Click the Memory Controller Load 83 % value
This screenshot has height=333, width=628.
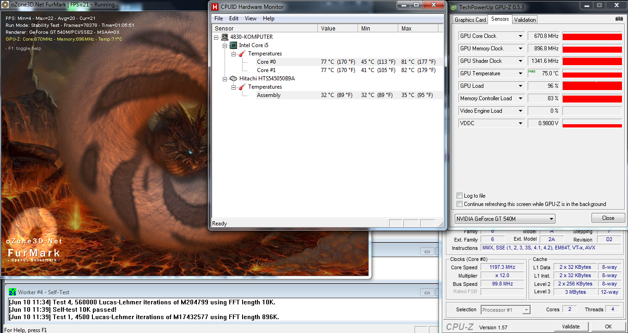544,98
